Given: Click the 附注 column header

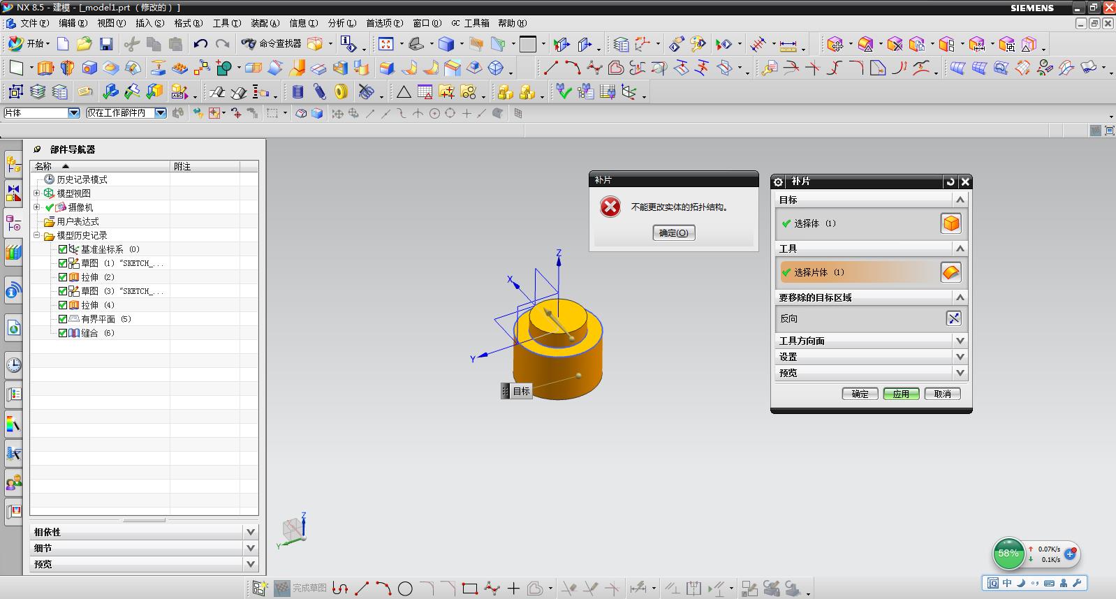Looking at the screenshot, I should coord(205,166).
